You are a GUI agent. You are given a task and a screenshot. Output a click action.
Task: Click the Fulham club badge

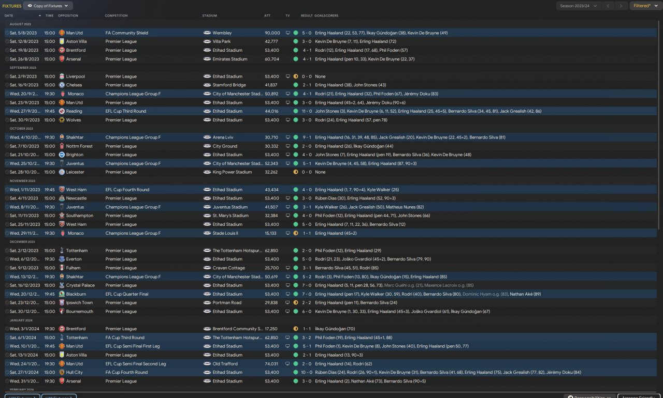pyautogui.click(x=62, y=268)
